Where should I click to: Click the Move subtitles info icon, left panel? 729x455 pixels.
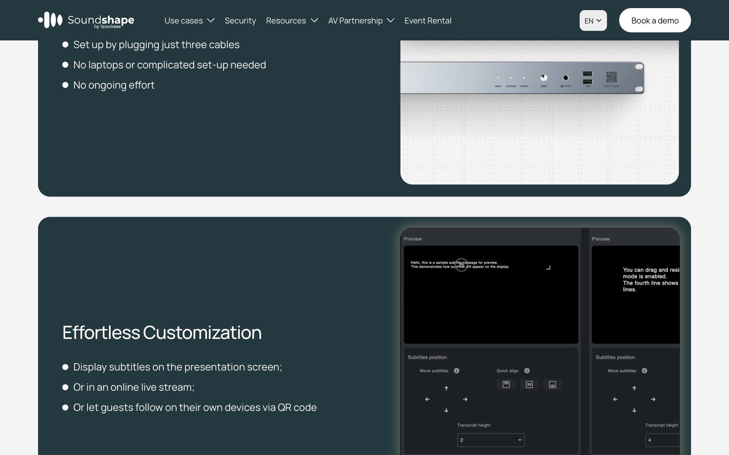[456, 370]
